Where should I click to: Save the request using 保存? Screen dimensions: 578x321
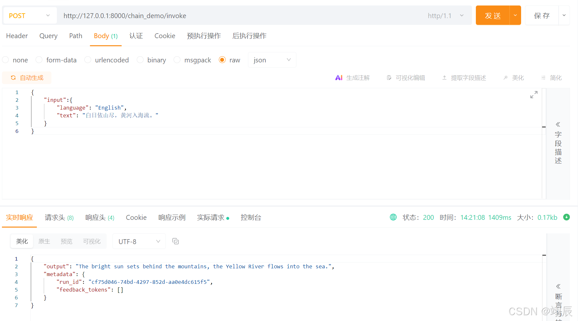[542, 15]
